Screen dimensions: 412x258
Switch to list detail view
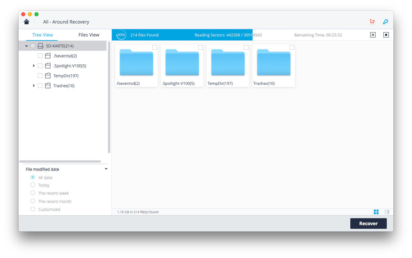coord(386,212)
